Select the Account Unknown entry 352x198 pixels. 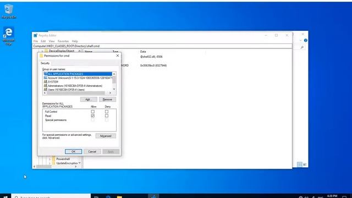(78, 78)
